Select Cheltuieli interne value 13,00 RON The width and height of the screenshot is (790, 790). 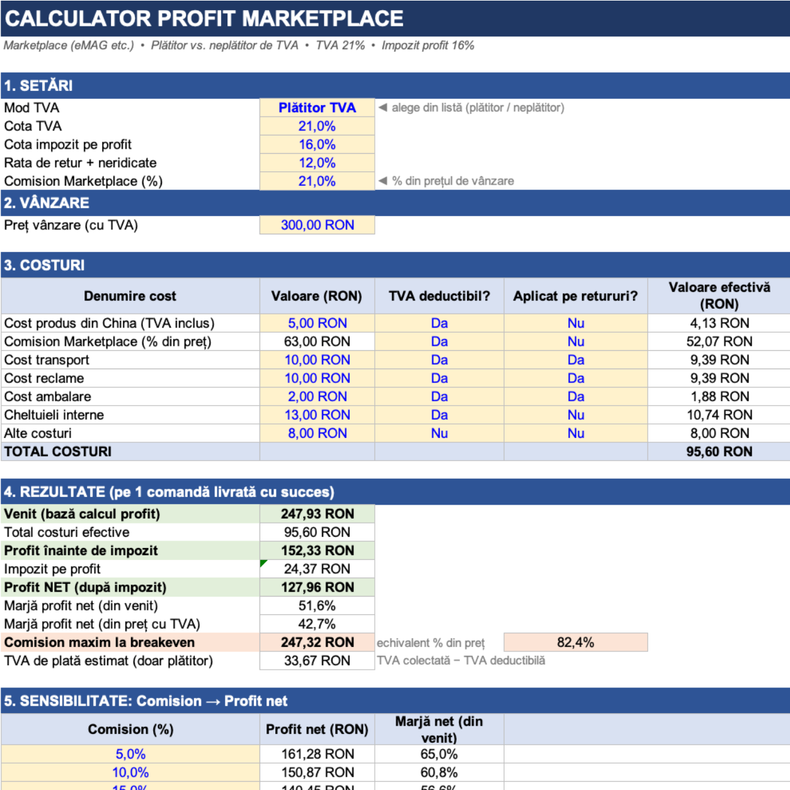[x=317, y=415]
